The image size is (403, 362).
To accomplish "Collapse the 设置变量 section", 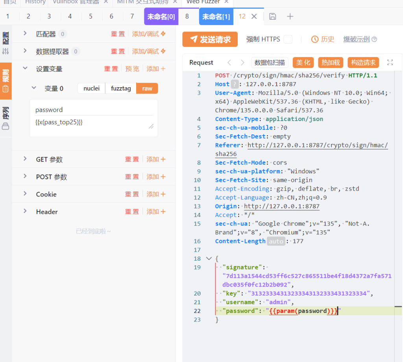I will click(x=25, y=68).
